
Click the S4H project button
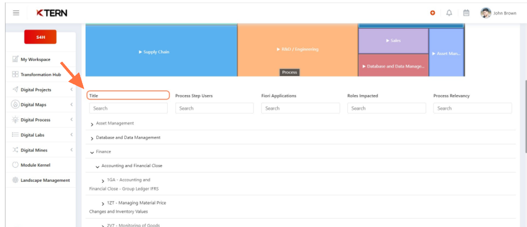[40, 37]
